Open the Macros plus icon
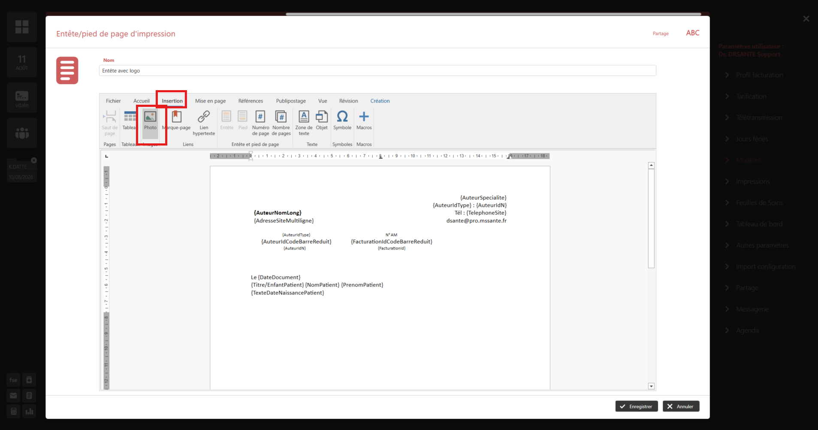 click(x=364, y=121)
